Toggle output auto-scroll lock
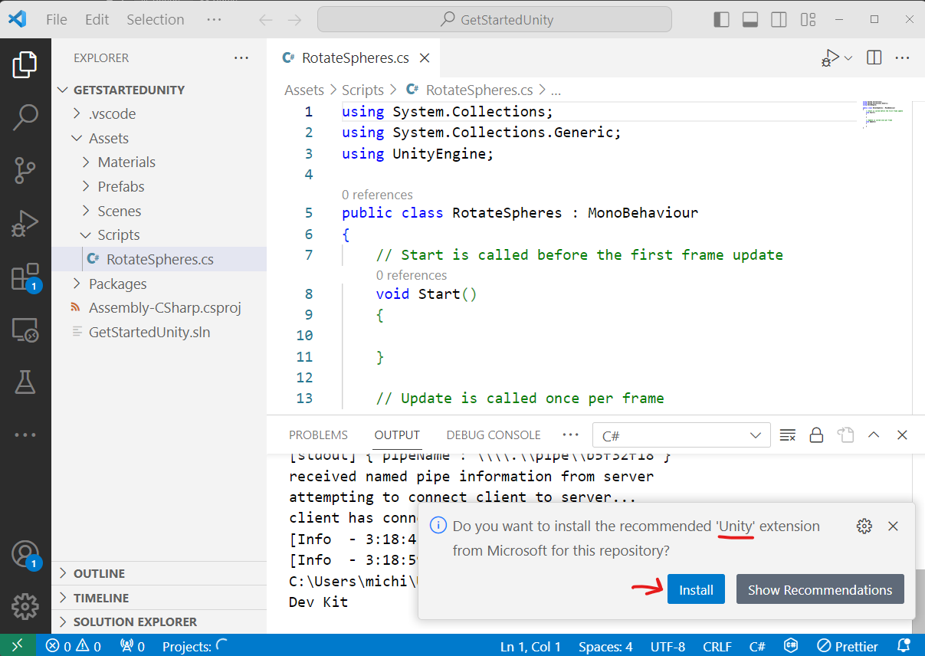This screenshot has height=656, width=925. click(x=816, y=435)
